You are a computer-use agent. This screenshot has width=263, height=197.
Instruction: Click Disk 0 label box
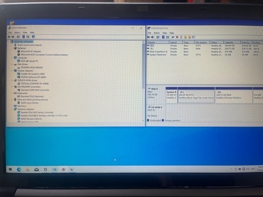pyautogui.click(x=156, y=95)
